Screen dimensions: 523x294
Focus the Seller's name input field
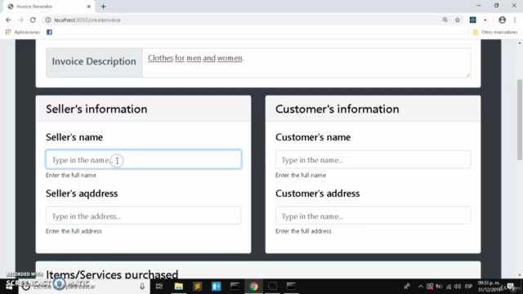click(x=144, y=159)
